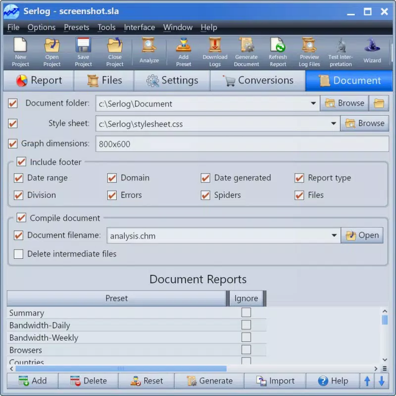This screenshot has width=396, height=396.
Task: Tick Ignore checkbox for Summary row
Action: [x=246, y=312]
